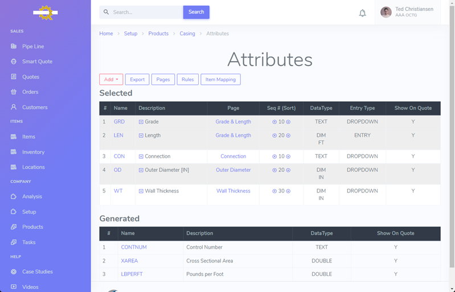455x292 pixels.
Task: Open the Add dropdown button
Action: [111, 80]
